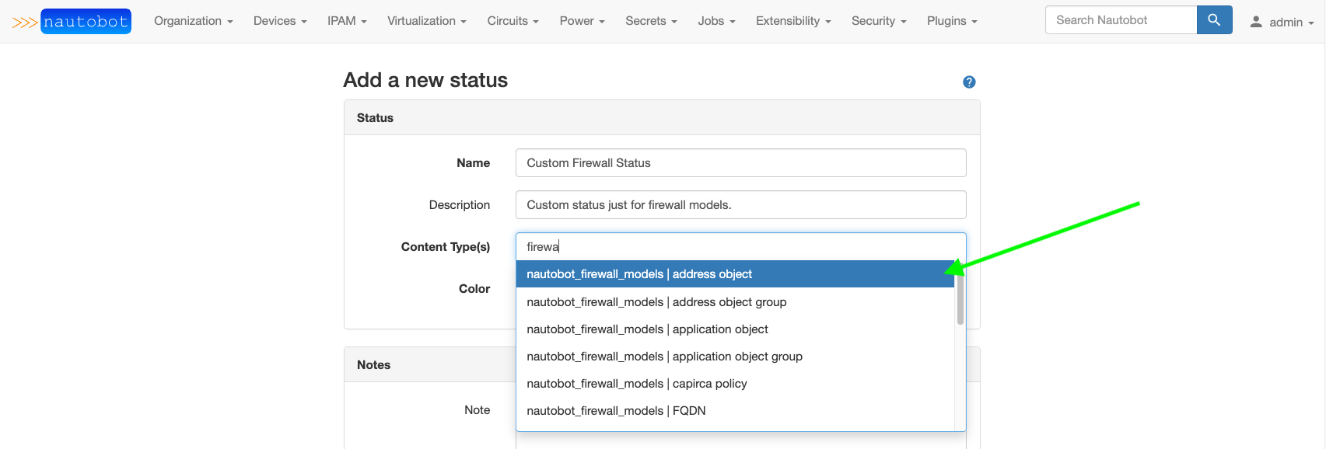Select 'nautobot_firewall_models | capirca policy' option

735,384
